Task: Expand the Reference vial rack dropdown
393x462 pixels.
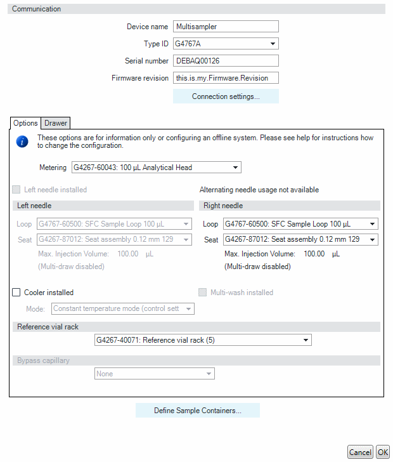Action: [202, 340]
